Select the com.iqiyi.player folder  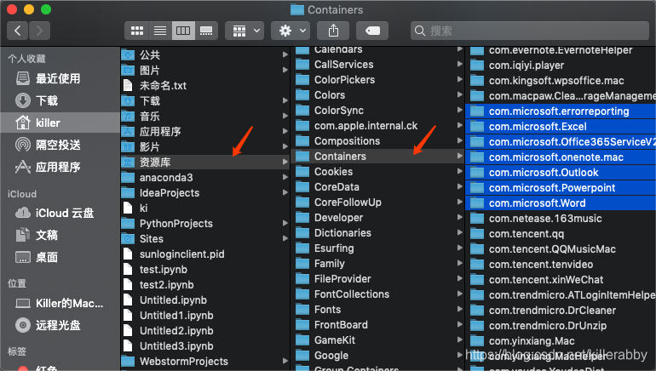[561, 66]
